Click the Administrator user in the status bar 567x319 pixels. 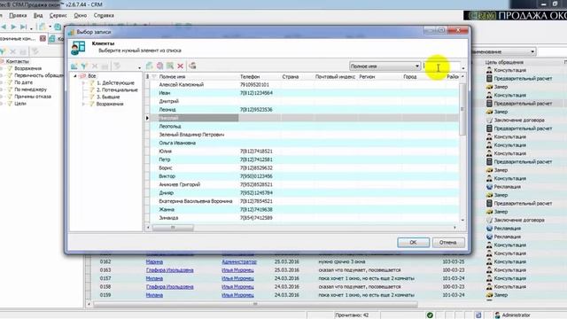point(512,315)
